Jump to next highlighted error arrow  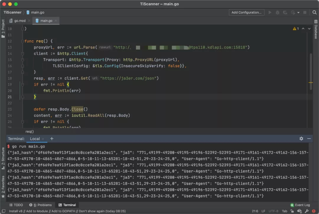309,29
